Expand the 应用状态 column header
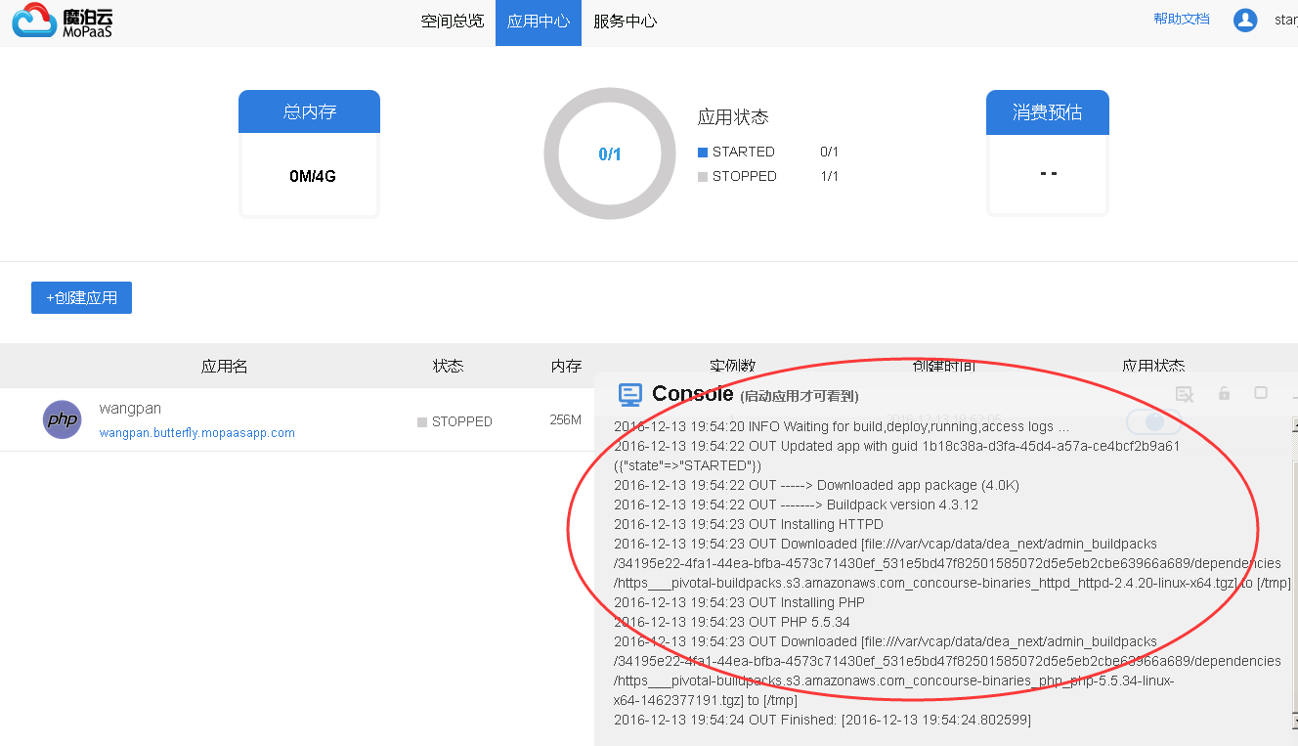 [1154, 365]
